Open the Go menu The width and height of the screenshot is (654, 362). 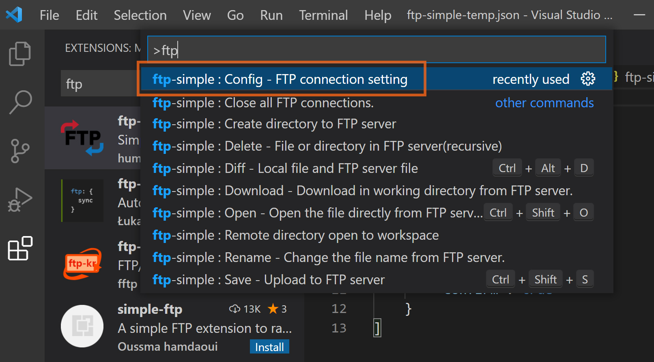click(x=235, y=15)
